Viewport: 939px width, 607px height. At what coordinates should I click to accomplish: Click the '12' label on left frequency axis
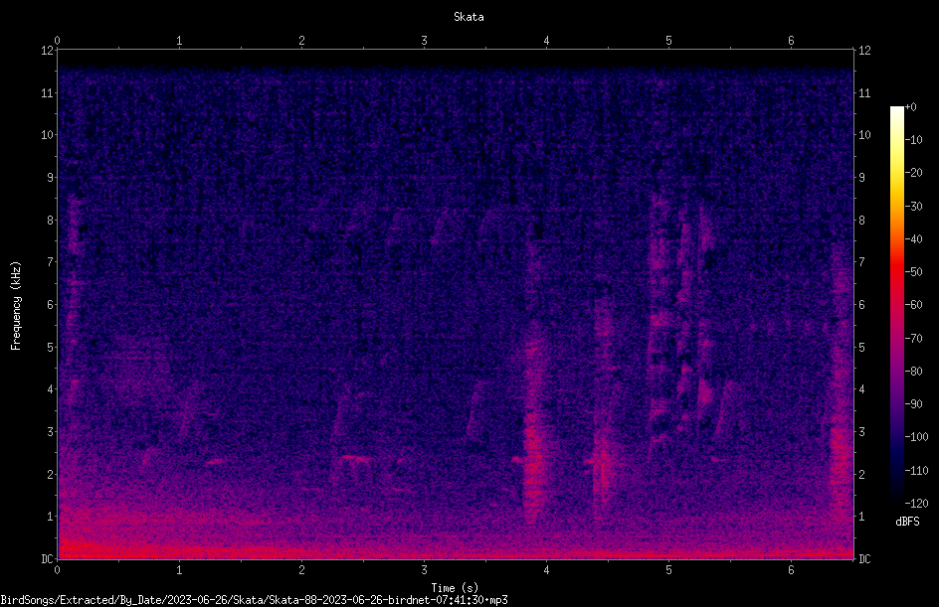48,51
